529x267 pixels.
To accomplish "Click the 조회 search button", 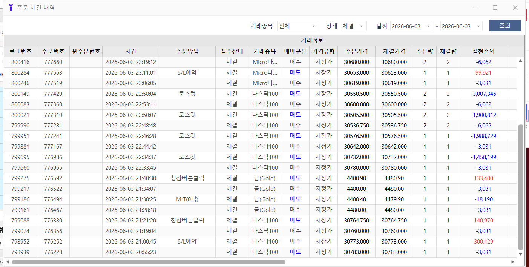I will click(505, 26).
